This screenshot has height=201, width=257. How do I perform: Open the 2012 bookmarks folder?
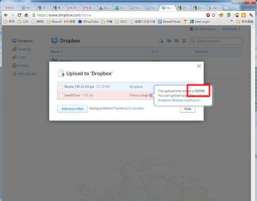coord(121,22)
